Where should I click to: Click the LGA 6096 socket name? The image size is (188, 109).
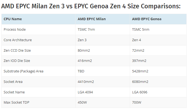click(140, 92)
